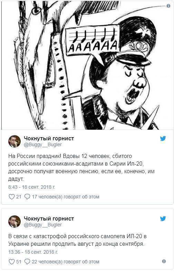The width and height of the screenshot is (175, 272).
Task: Click the info icon above the cartoon
Action: pyautogui.click(x=168, y=6)
